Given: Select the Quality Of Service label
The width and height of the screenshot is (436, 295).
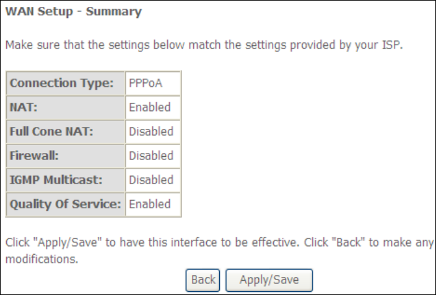Looking at the screenshot, I should pyautogui.click(x=65, y=205).
